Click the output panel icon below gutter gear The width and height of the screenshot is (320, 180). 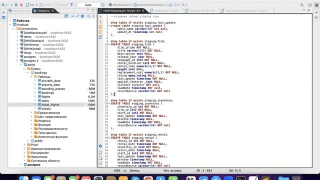(x=100, y=153)
